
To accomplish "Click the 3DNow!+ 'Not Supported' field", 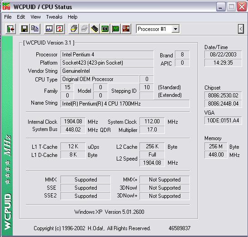I will tap(164, 196).
